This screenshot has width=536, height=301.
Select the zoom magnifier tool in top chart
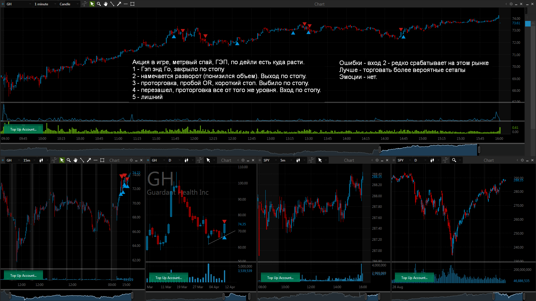click(x=99, y=4)
